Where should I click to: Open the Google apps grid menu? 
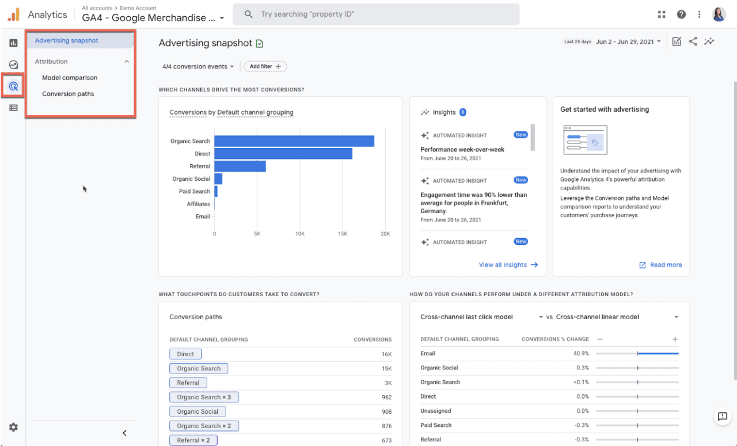click(x=662, y=14)
